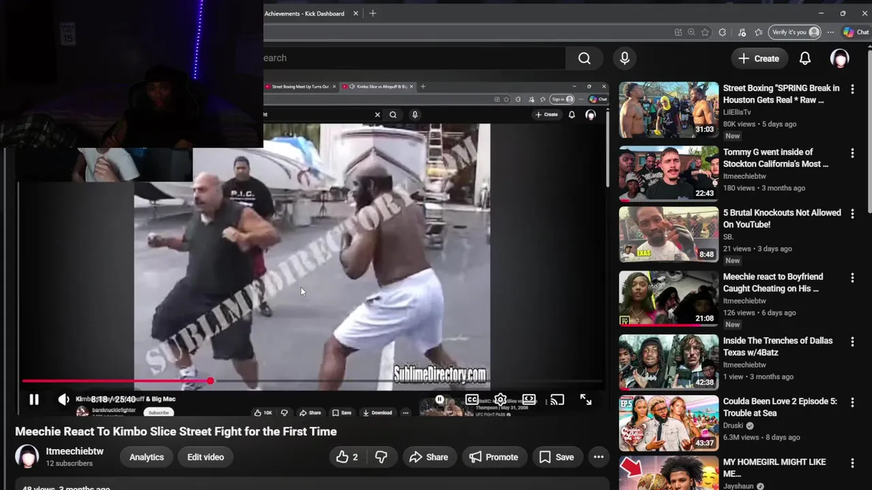
Task: Open options for Tommy G video
Action: pos(852,153)
